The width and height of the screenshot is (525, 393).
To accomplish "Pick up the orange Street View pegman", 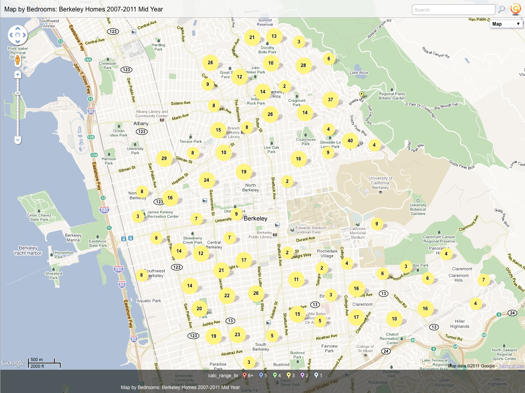I will click(17, 59).
